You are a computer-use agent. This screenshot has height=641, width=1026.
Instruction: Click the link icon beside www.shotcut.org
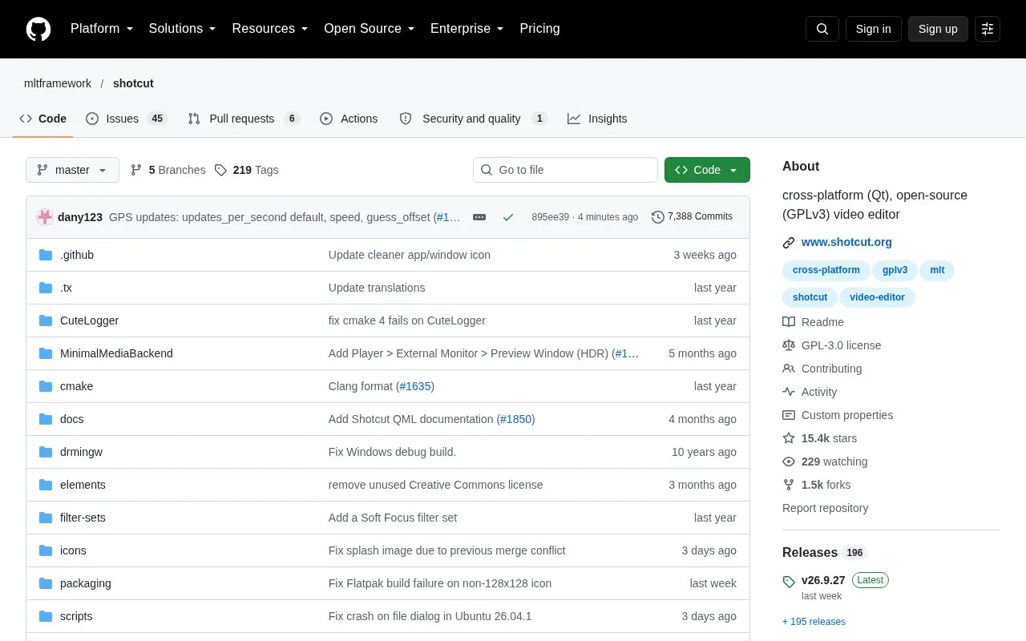click(789, 242)
